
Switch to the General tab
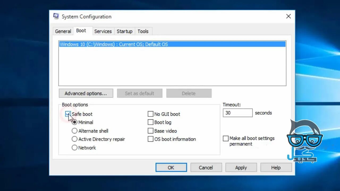pyautogui.click(x=63, y=31)
